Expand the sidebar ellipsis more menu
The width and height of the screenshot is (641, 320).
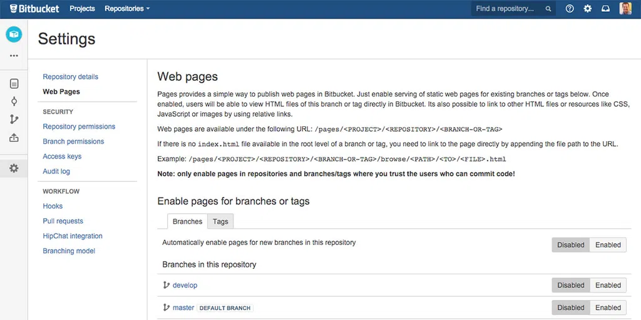pos(14,56)
